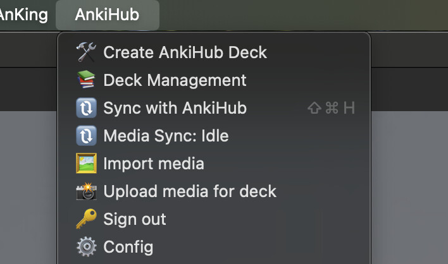Click the stacked books icon
Viewport: 448px width, 264px height.
[x=85, y=80]
